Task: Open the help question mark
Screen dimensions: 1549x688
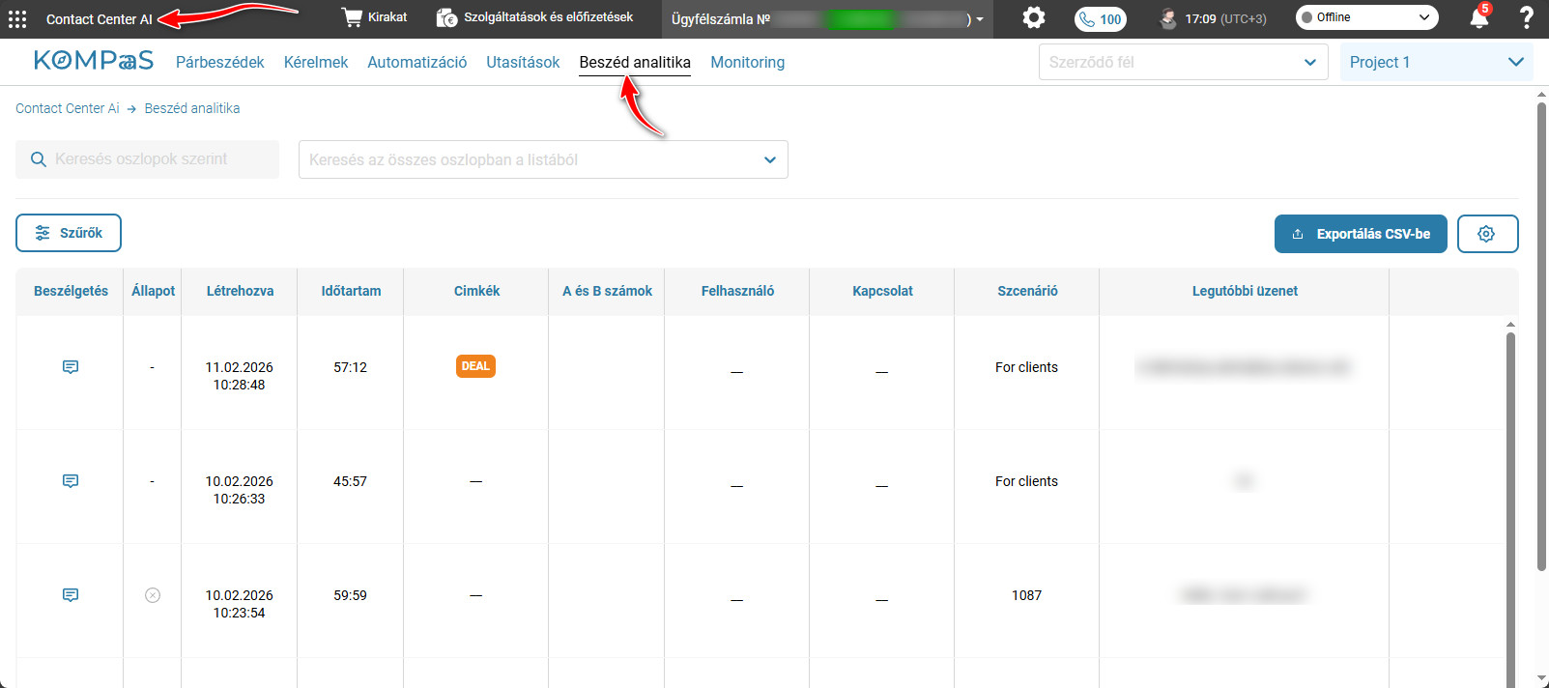Action: pyautogui.click(x=1527, y=17)
